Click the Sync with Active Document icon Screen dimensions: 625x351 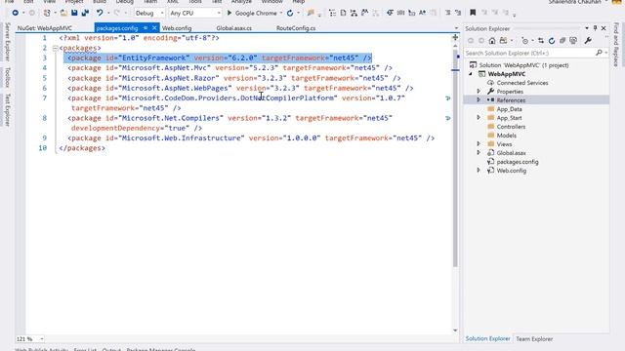click(540, 41)
